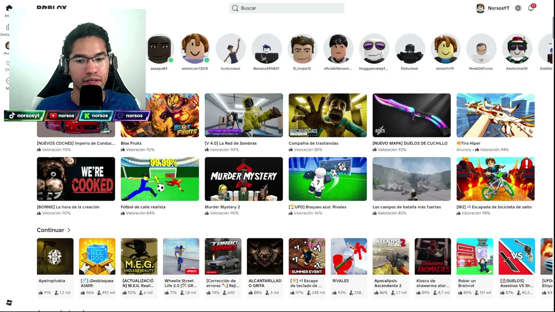This screenshot has width=555, height=312.
Task: Open friend avatar tuntunsaul
Action: [230, 48]
